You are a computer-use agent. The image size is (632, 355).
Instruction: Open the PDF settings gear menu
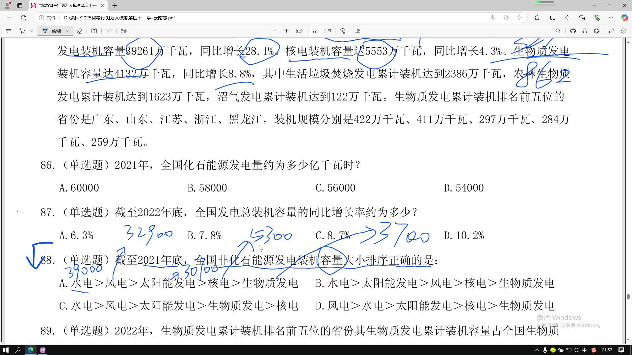623,31
